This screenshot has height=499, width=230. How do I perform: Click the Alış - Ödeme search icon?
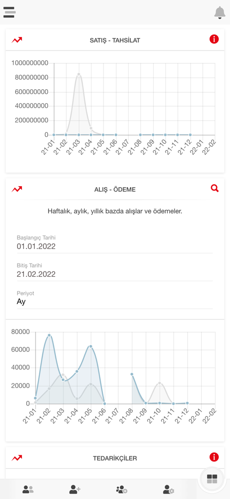(215, 189)
